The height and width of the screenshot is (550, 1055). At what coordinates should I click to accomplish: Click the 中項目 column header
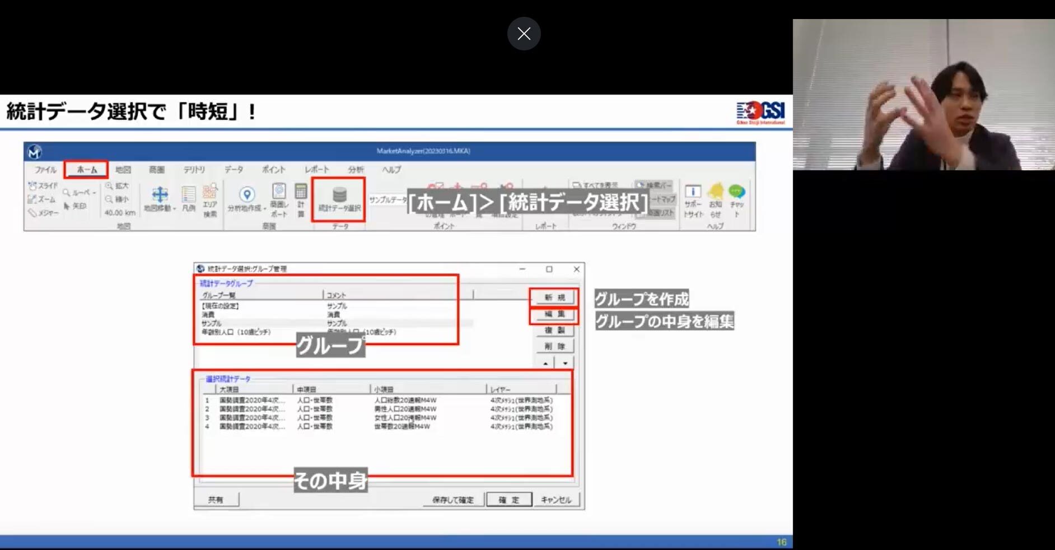pyautogui.click(x=332, y=389)
